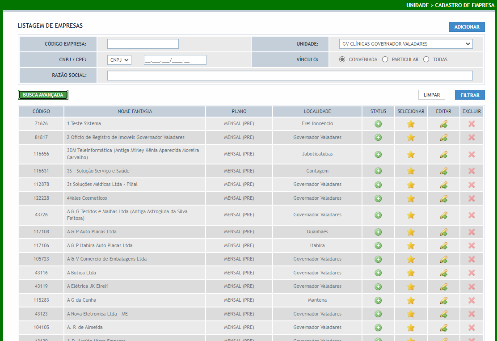The width and height of the screenshot is (497, 341).
Task: Click status icon for 3s Soluções Médicas Filial
Action: click(378, 185)
